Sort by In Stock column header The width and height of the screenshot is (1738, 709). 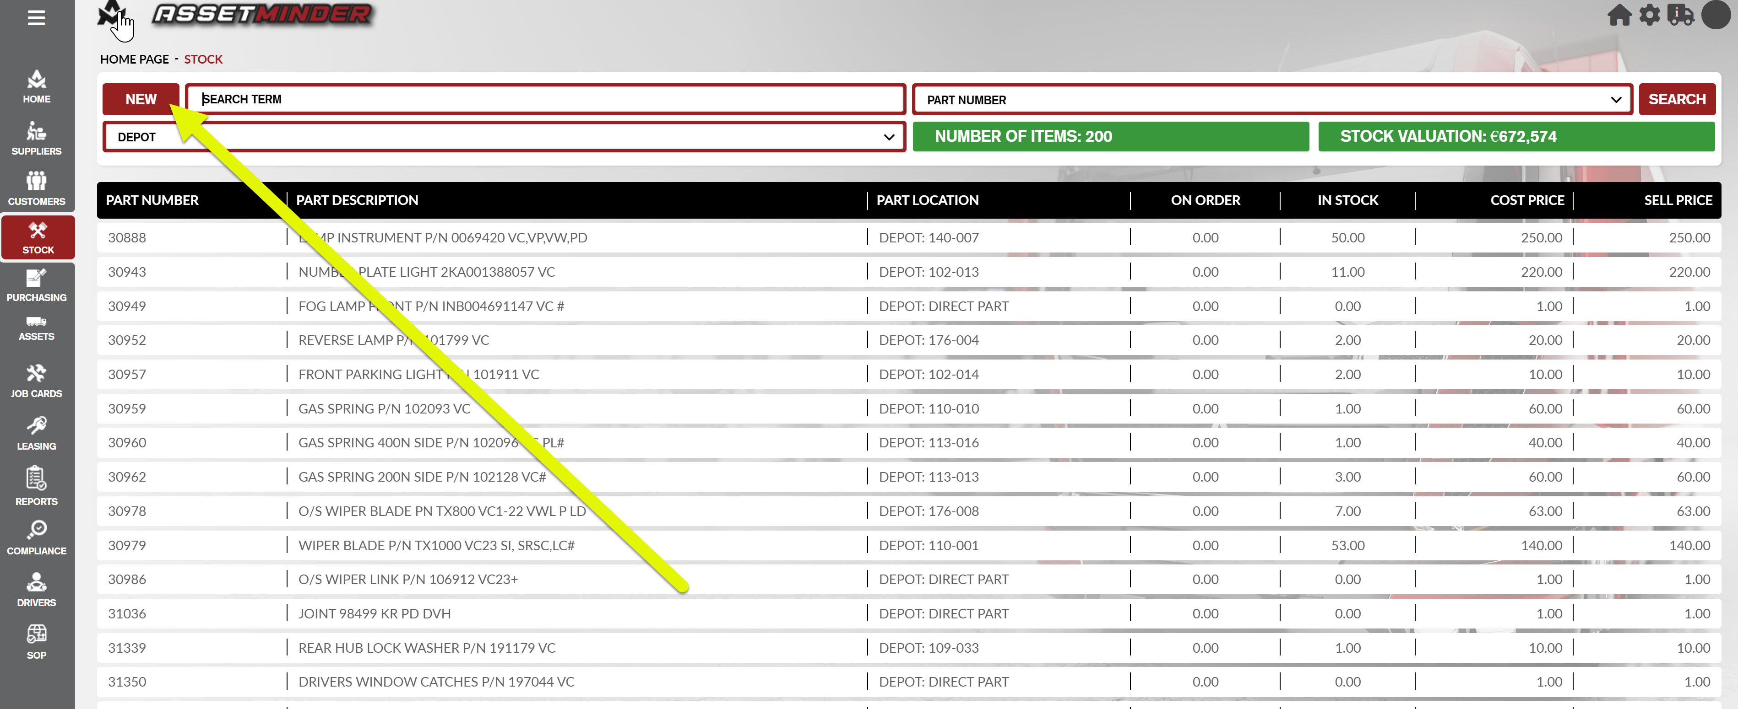coord(1347,200)
